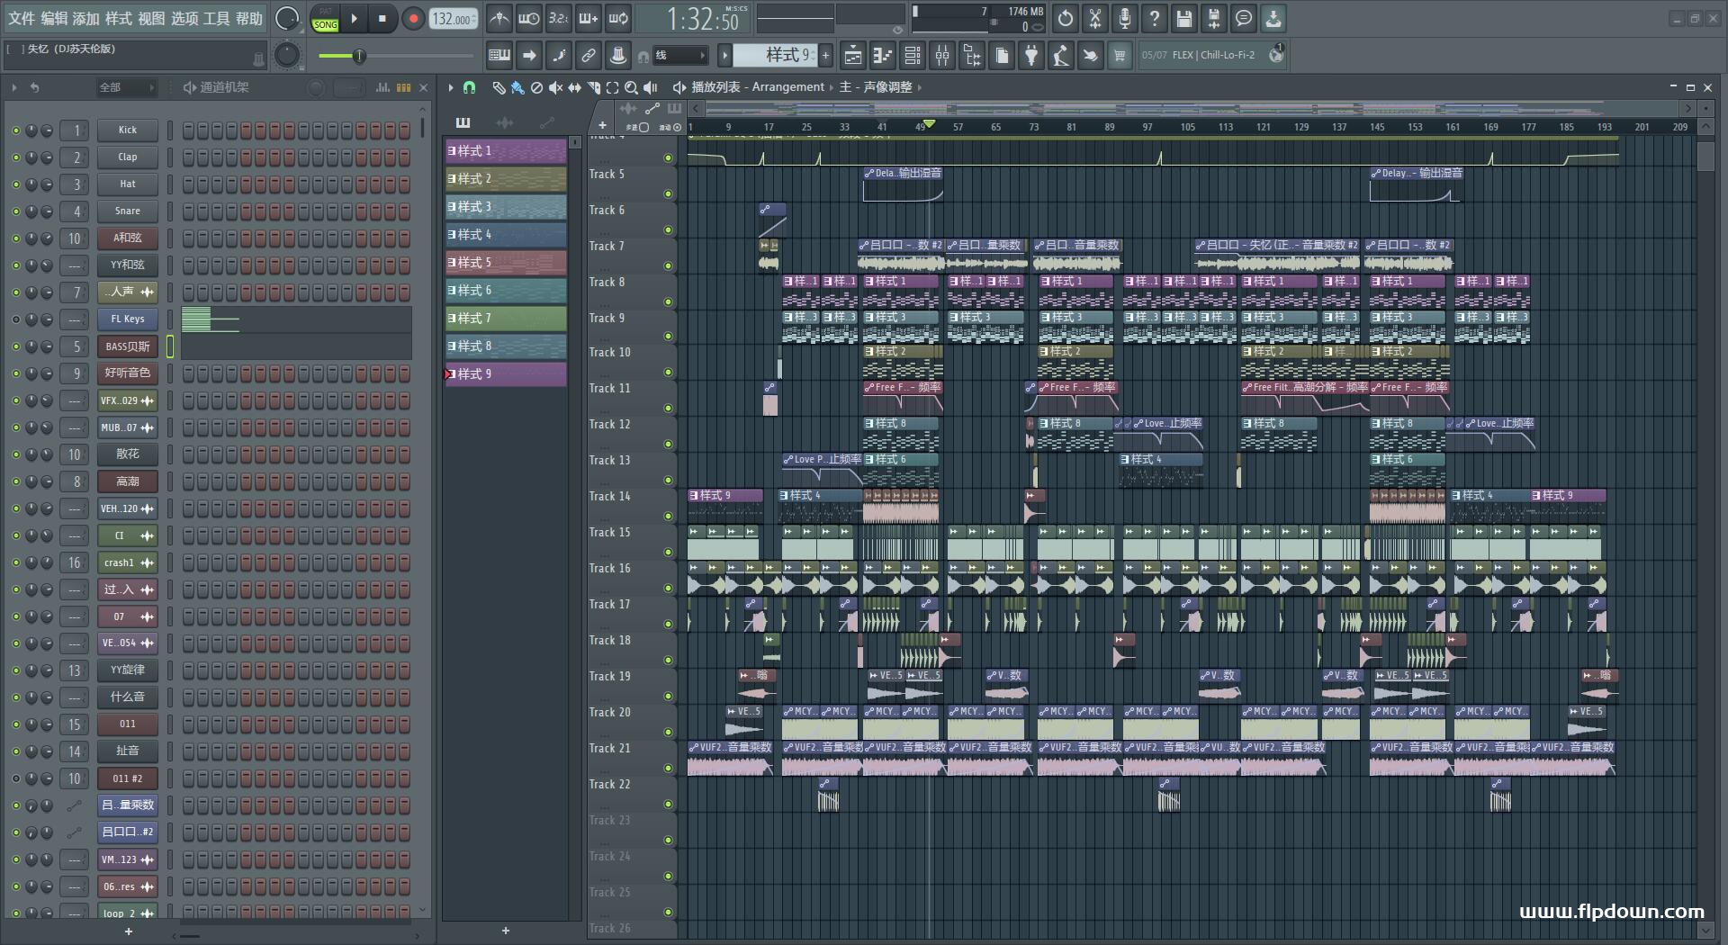The width and height of the screenshot is (1728, 945).
Task: Click the render audio save icon
Action: coord(1214,18)
